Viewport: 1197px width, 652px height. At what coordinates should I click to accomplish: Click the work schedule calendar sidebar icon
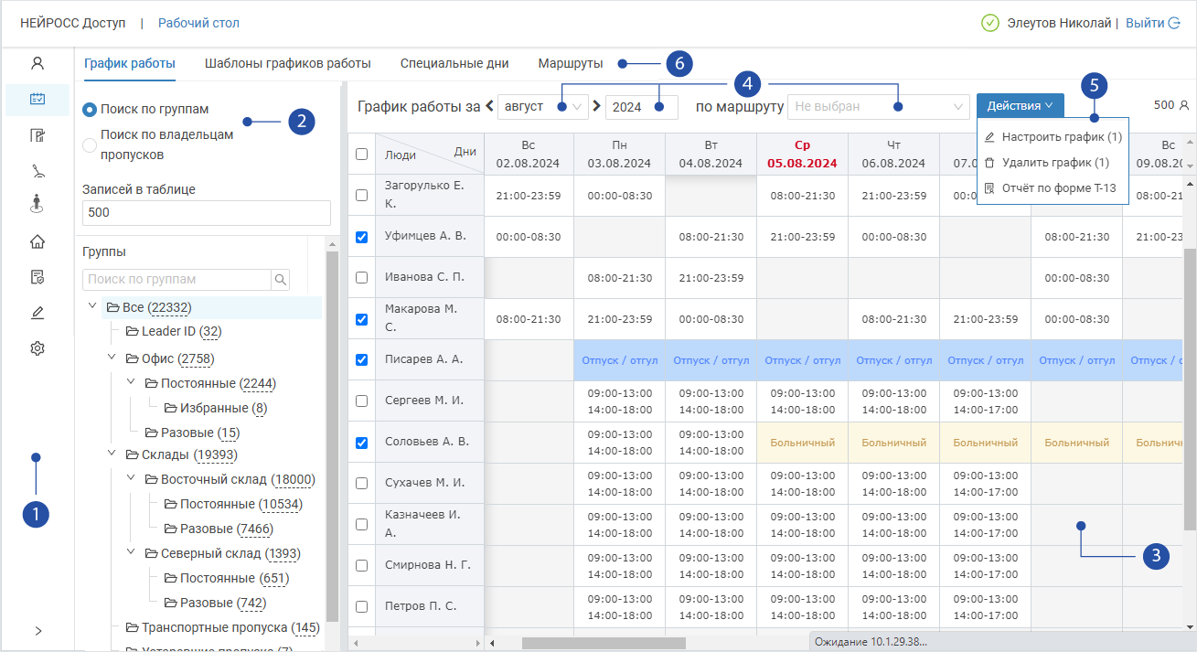point(37,100)
